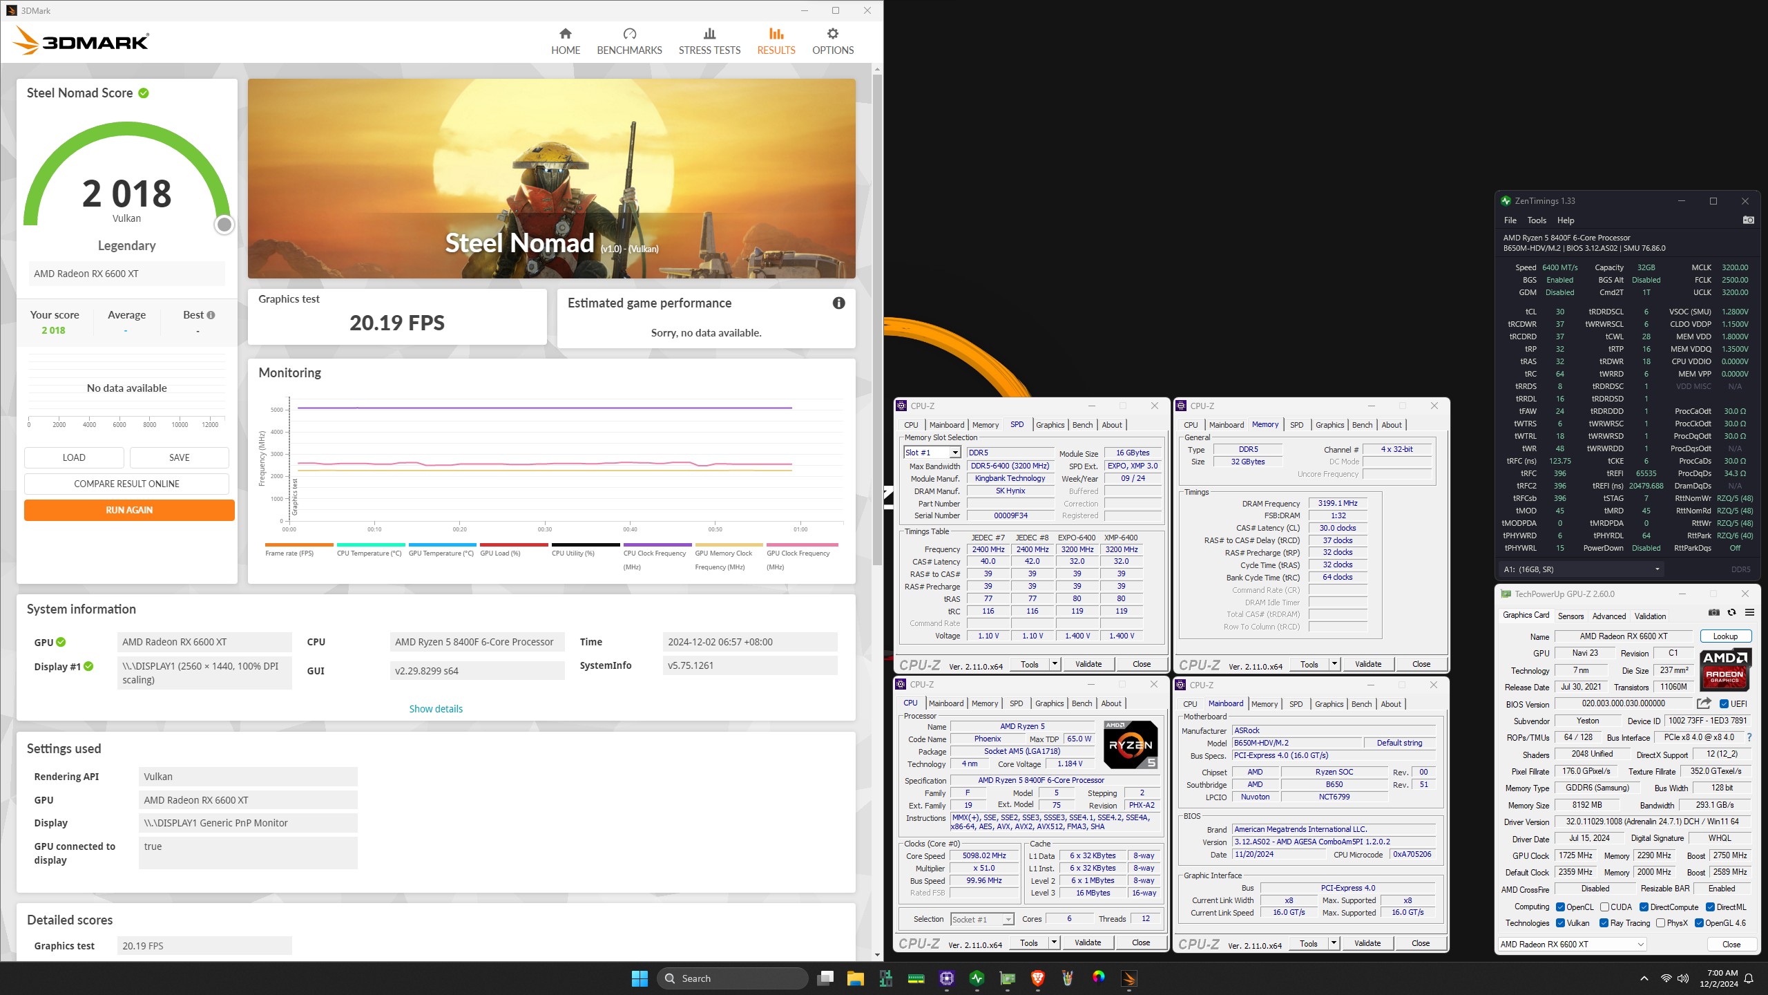Viewport: 1768px width, 995px height.
Task: Open Tools dropdown arrow in CPU-Z Memory window
Action: pyautogui.click(x=1334, y=664)
